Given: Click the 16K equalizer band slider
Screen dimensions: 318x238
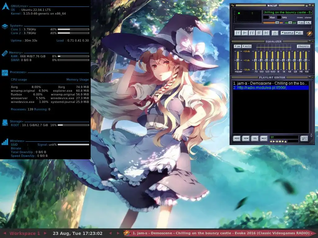Looking at the screenshot, I should [306, 60].
